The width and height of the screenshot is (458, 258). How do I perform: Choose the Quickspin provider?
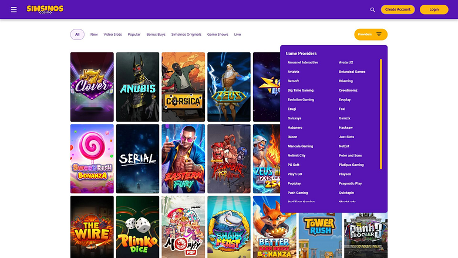click(x=346, y=193)
